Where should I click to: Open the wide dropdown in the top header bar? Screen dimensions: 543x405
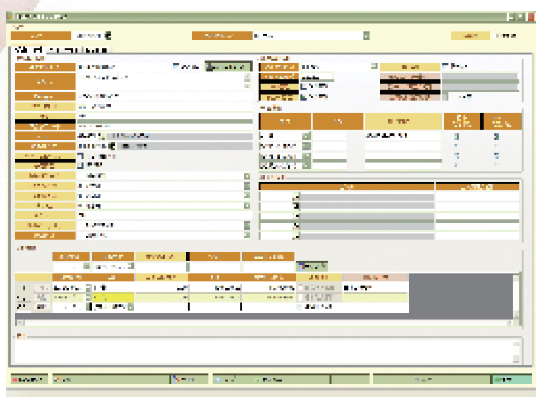point(366,35)
